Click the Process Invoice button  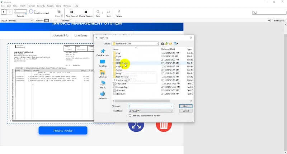63,131
